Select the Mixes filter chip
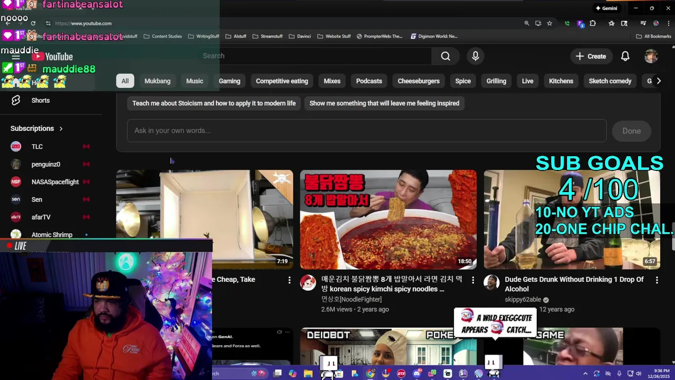 [332, 81]
